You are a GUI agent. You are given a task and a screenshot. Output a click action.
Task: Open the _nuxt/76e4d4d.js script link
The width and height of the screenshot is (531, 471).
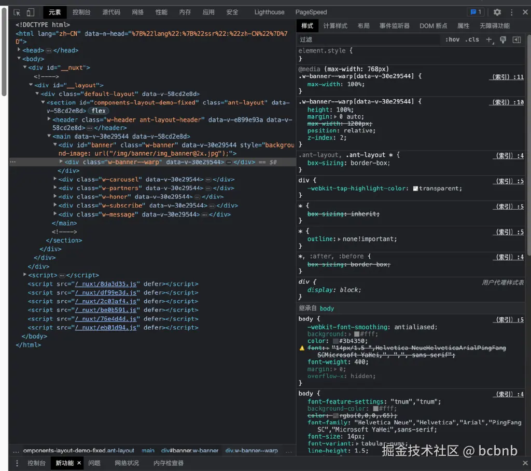[x=106, y=319]
